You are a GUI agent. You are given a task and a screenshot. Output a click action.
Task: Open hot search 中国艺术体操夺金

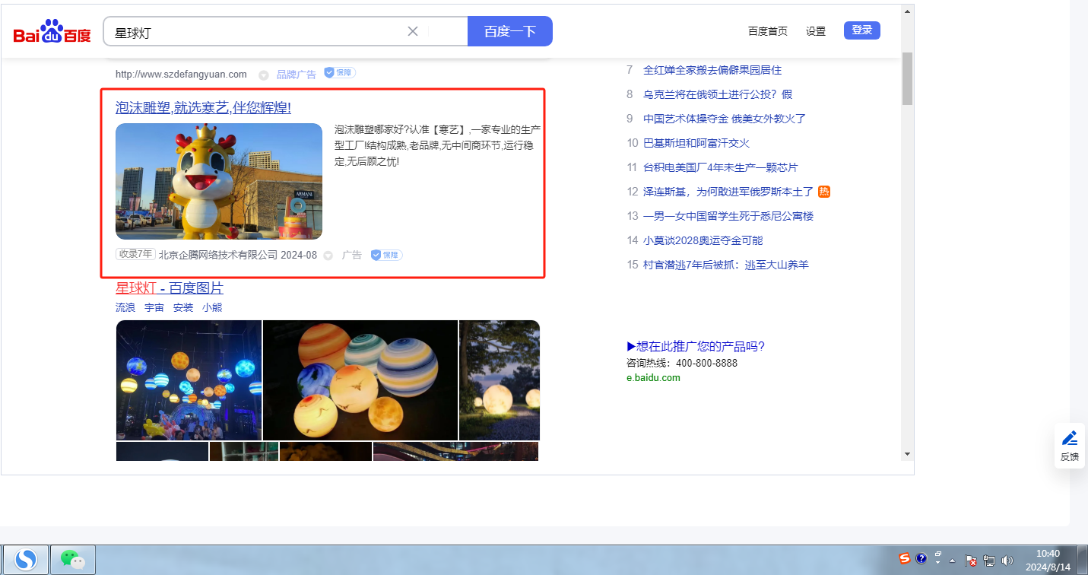tap(725, 119)
